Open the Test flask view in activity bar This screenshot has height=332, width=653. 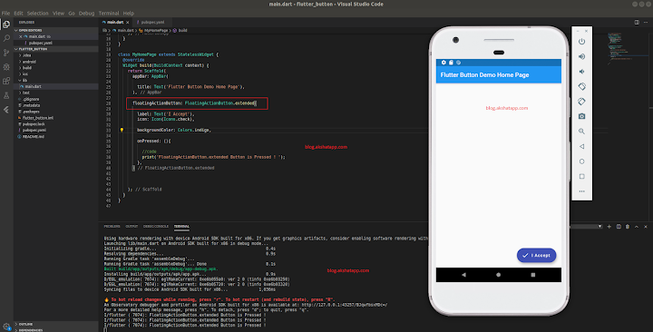pyautogui.click(x=6, y=95)
